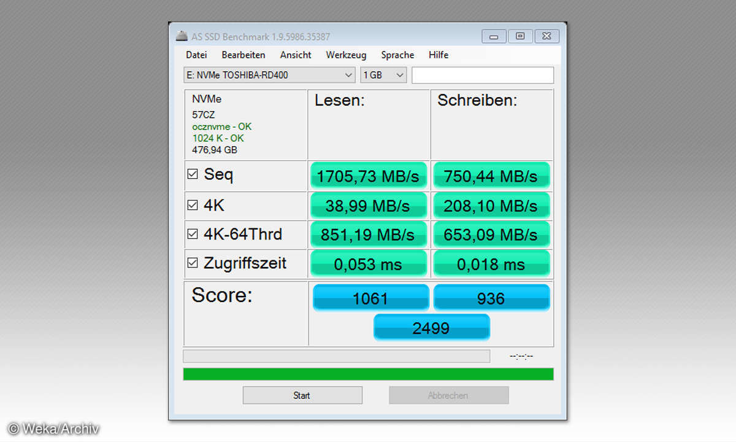Click the write score 936
Image resolution: width=736 pixels, height=442 pixels.
point(491,298)
